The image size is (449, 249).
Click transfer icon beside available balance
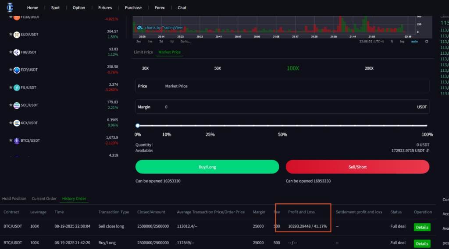[428, 151]
